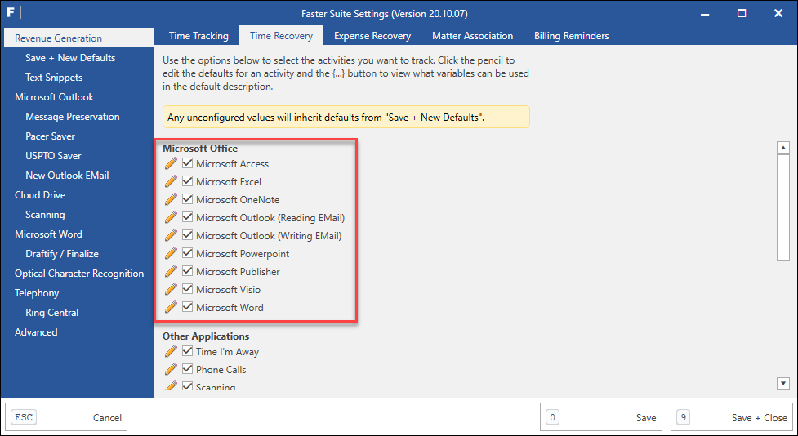The height and width of the screenshot is (436, 798).
Task: Toggle the Phone Calls checkbox
Action: tap(187, 369)
